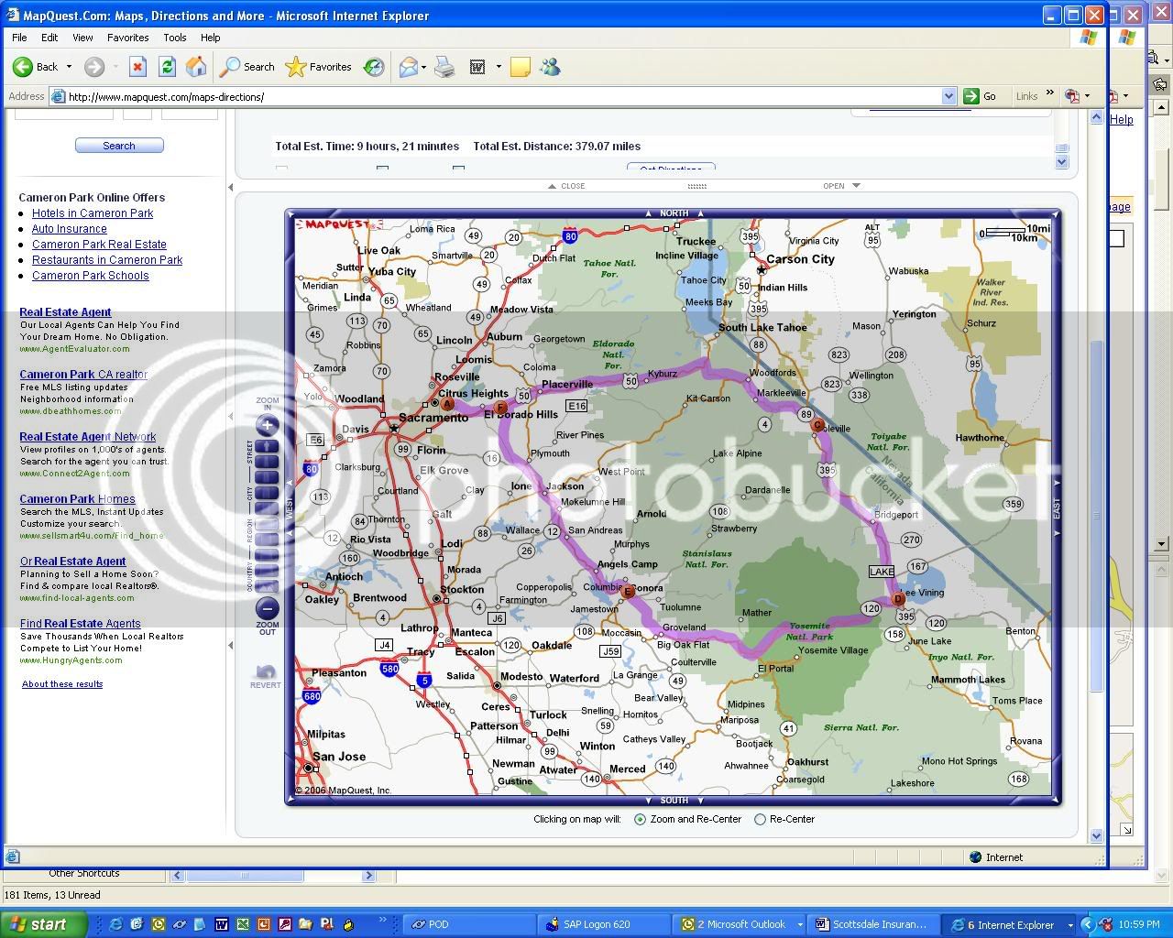Pan the map West
1173x938 pixels.
[x=291, y=508]
